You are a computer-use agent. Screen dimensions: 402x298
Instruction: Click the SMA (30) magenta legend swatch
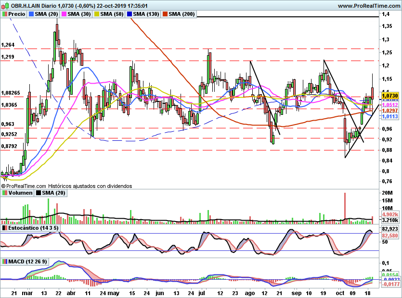[x=64, y=14]
